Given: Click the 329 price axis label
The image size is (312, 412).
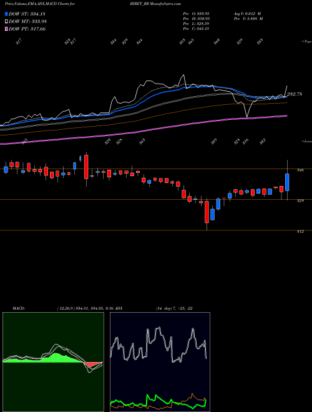Looking at the screenshot, I should [x=300, y=201].
